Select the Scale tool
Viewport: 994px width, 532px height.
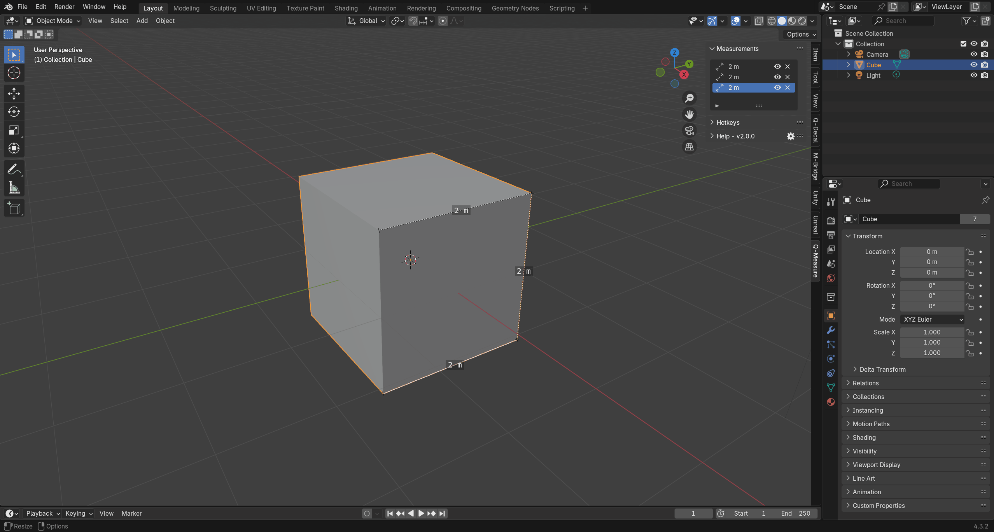(x=14, y=130)
